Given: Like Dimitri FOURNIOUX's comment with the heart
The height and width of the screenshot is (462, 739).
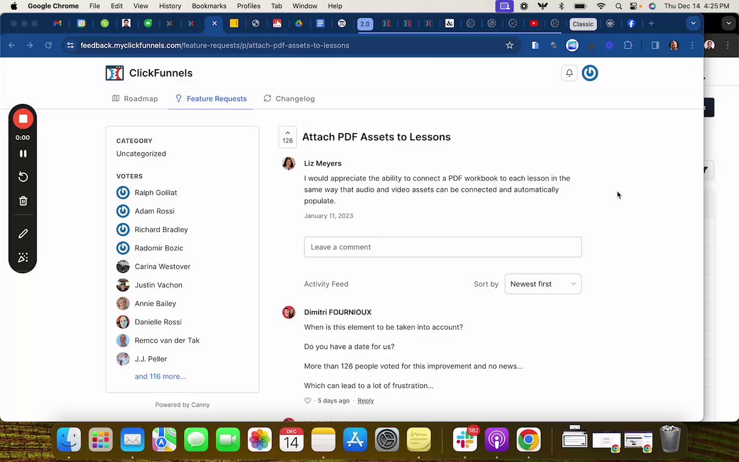Looking at the screenshot, I should (308, 401).
